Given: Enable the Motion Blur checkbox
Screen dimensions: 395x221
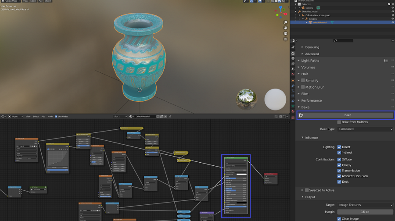Looking at the screenshot, I should pyautogui.click(x=303, y=87).
